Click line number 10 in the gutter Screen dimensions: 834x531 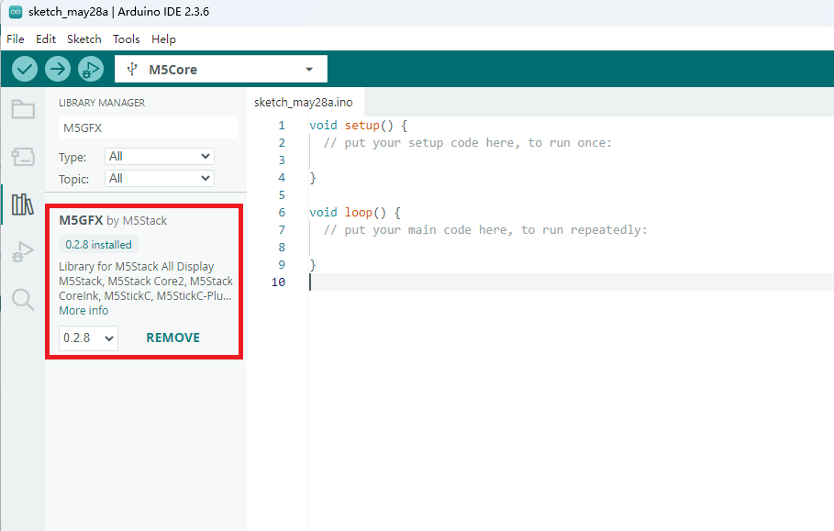click(x=278, y=282)
